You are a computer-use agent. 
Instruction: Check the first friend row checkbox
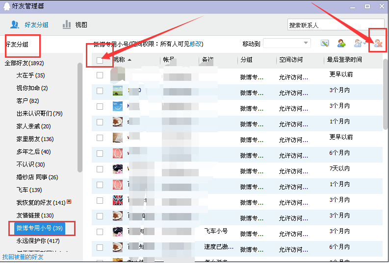pyautogui.click(x=100, y=75)
